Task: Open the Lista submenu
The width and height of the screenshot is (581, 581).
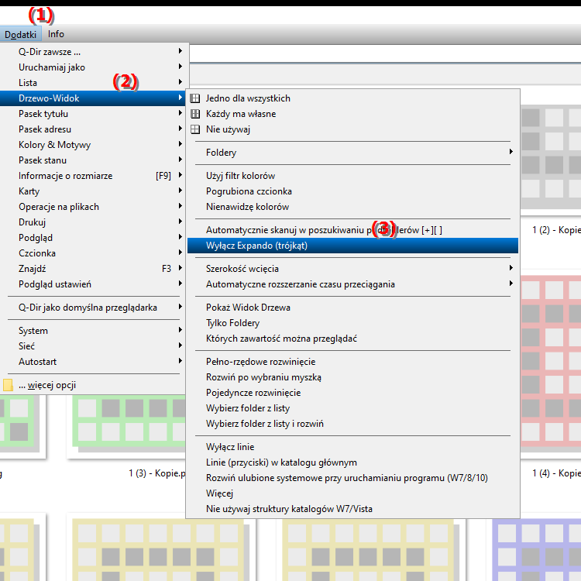Action: click(x=93, y=83)
